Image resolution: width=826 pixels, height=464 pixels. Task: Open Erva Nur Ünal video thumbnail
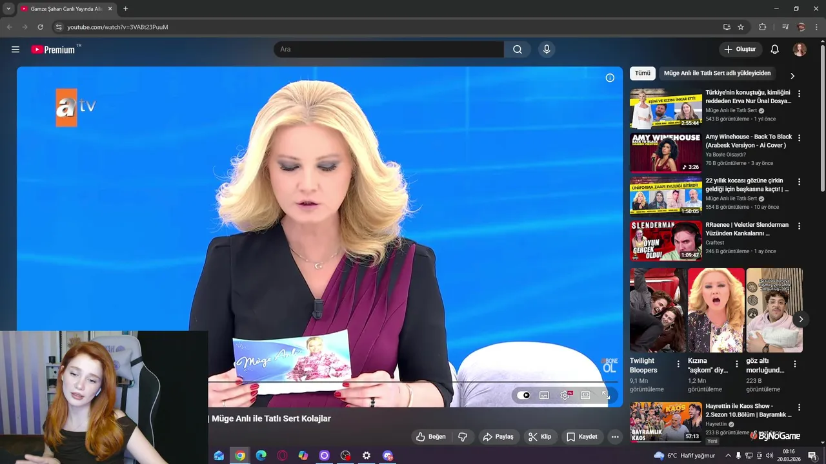(x=665, y=109)
